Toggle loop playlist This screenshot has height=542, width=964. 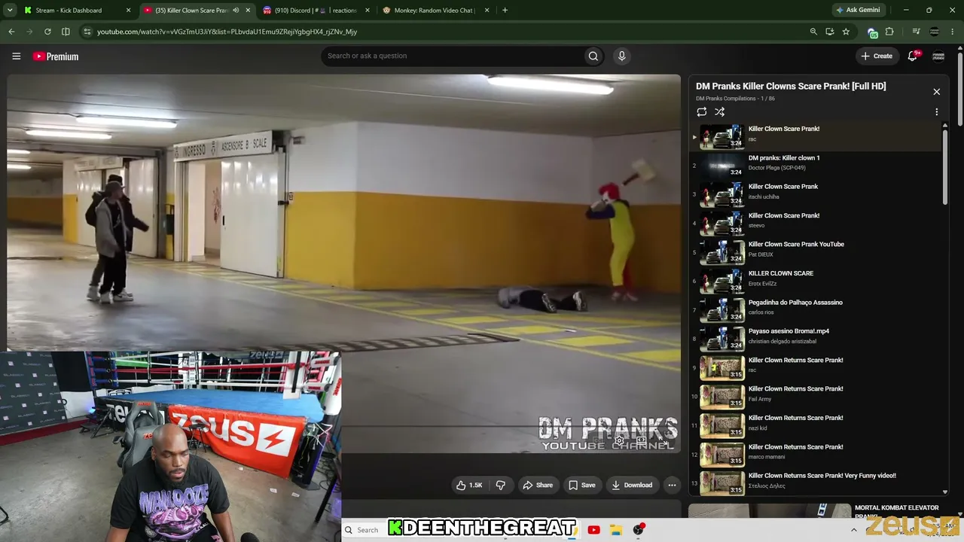701,112
